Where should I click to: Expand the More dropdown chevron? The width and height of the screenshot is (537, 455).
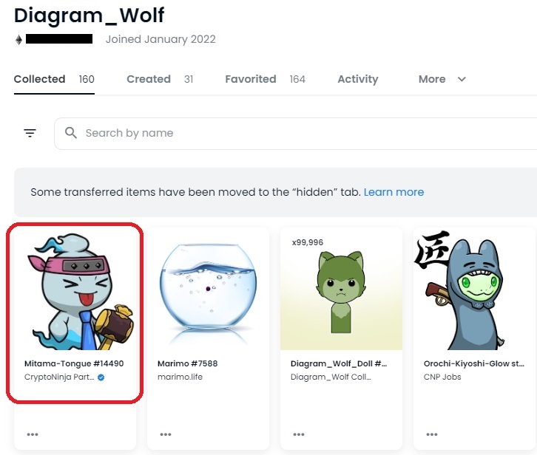click(x=462, y=79)
